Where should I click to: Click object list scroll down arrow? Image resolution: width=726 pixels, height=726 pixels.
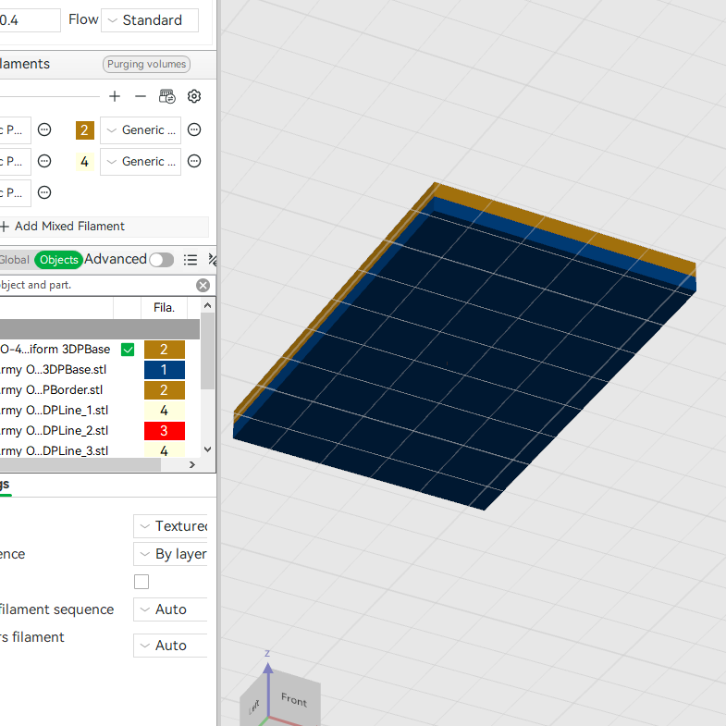(207, 449)
